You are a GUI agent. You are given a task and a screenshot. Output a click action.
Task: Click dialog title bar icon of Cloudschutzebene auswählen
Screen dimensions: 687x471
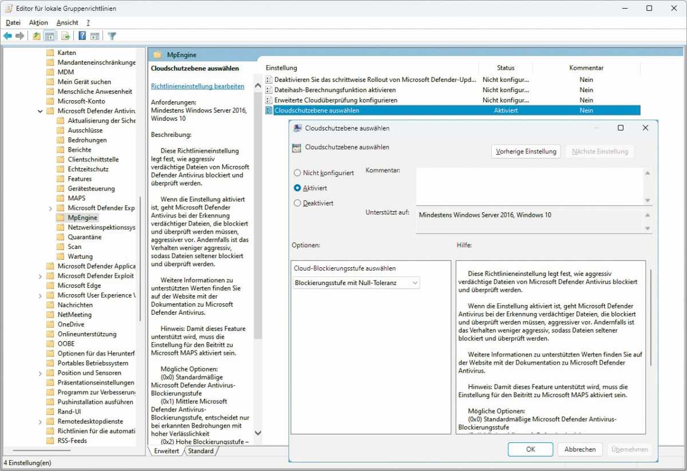tap(298, 128)
